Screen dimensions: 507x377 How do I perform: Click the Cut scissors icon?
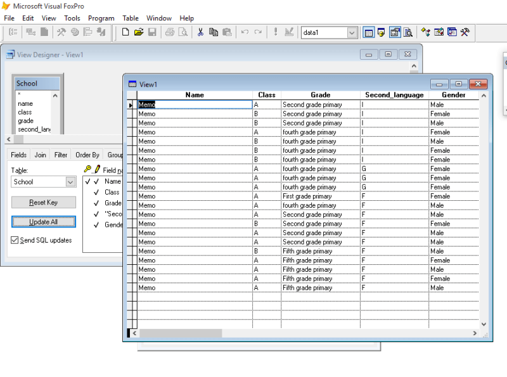point(200,32)
